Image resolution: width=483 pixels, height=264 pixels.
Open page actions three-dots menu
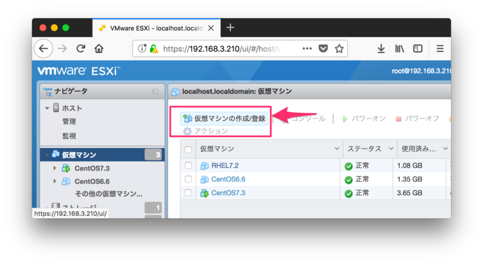pos(307,49)
